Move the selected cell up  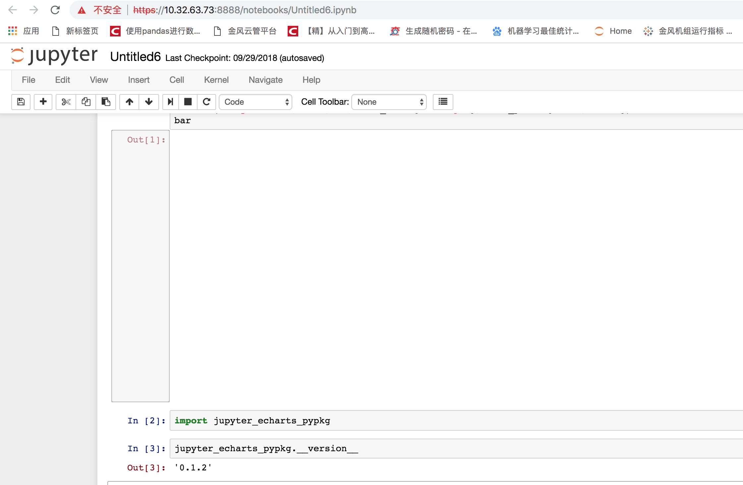[129, 102]
